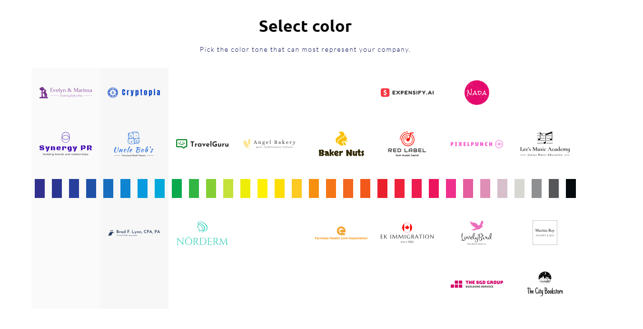Choose the leftmost dark indigo swatch
Screen dimensions: 643x329
click(40, 188)
